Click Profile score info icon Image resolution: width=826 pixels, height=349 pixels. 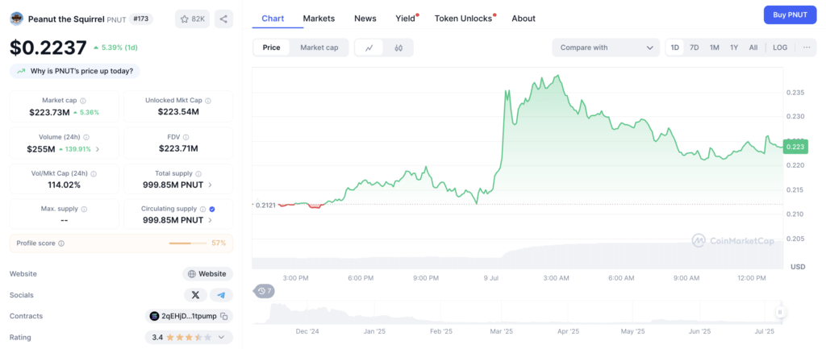click(61, 243)
